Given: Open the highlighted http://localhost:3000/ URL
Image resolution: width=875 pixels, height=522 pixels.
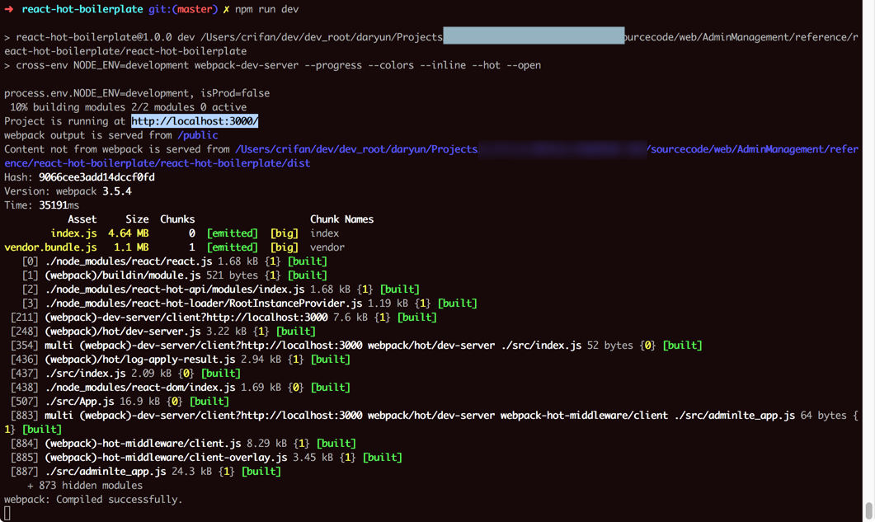Looking at the screenshot, I should 195,121.
